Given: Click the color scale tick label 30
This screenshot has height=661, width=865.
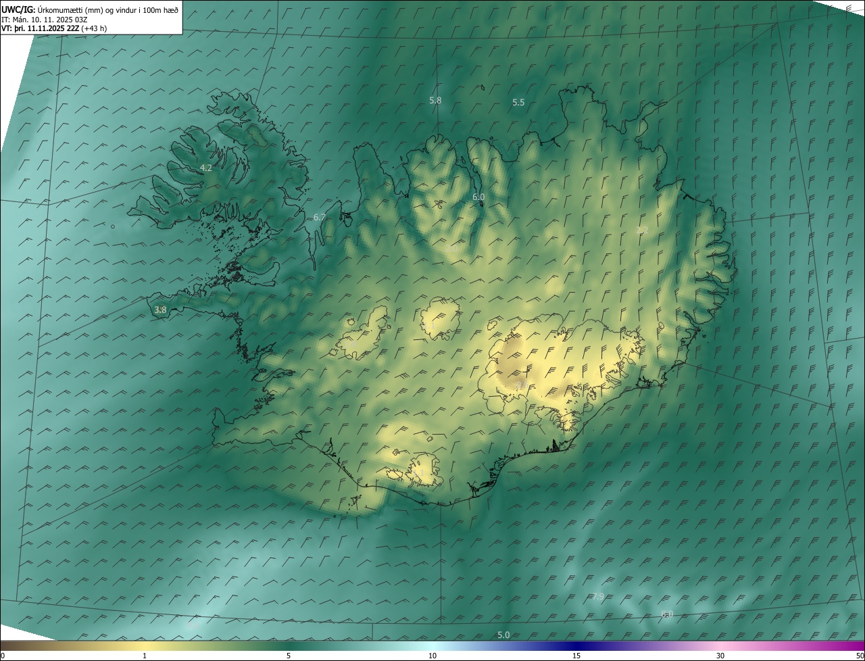Looking at the screenshot, I should 720,656.
